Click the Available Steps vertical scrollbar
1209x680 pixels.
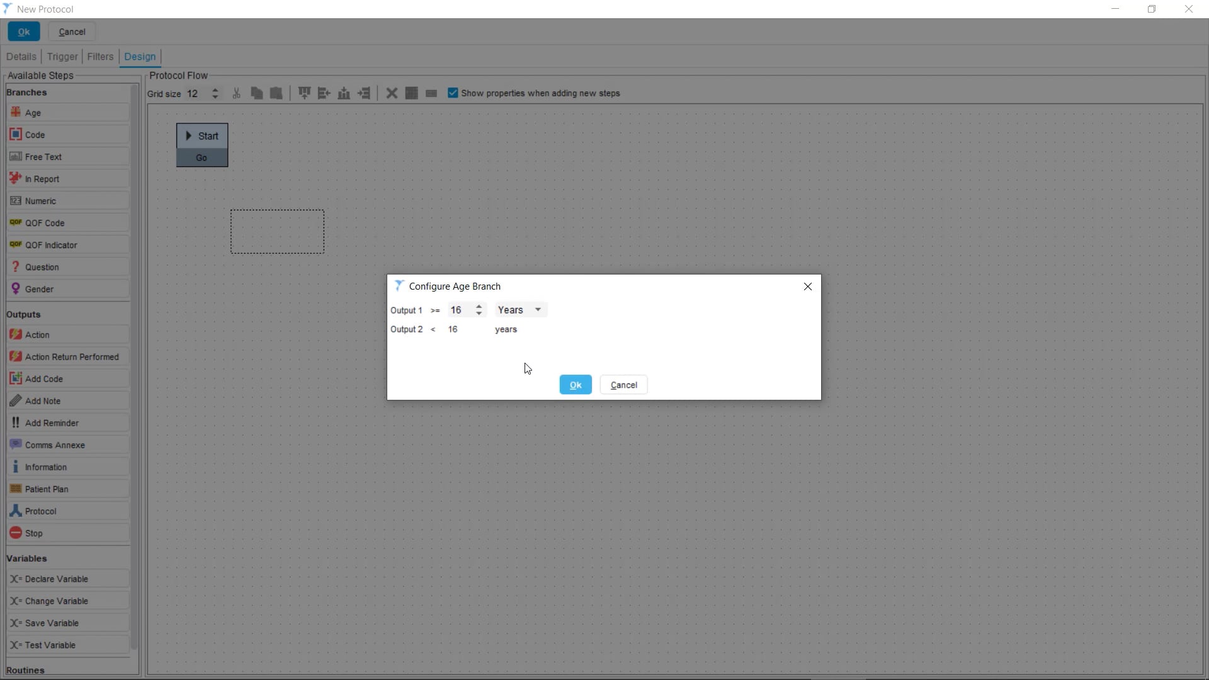pos(133,368)
